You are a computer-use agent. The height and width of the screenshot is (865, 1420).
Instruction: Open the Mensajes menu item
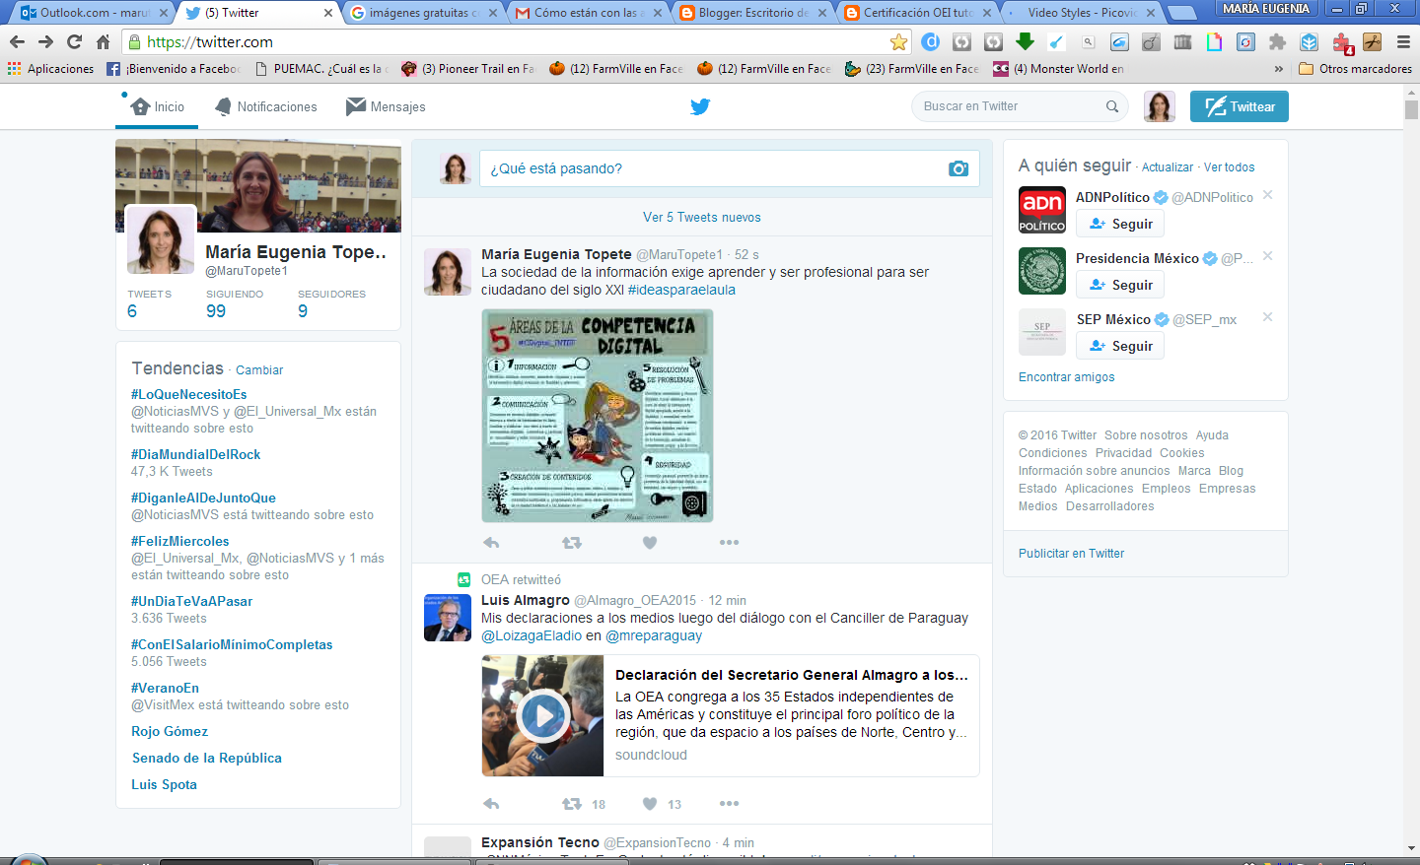[386, 106]
